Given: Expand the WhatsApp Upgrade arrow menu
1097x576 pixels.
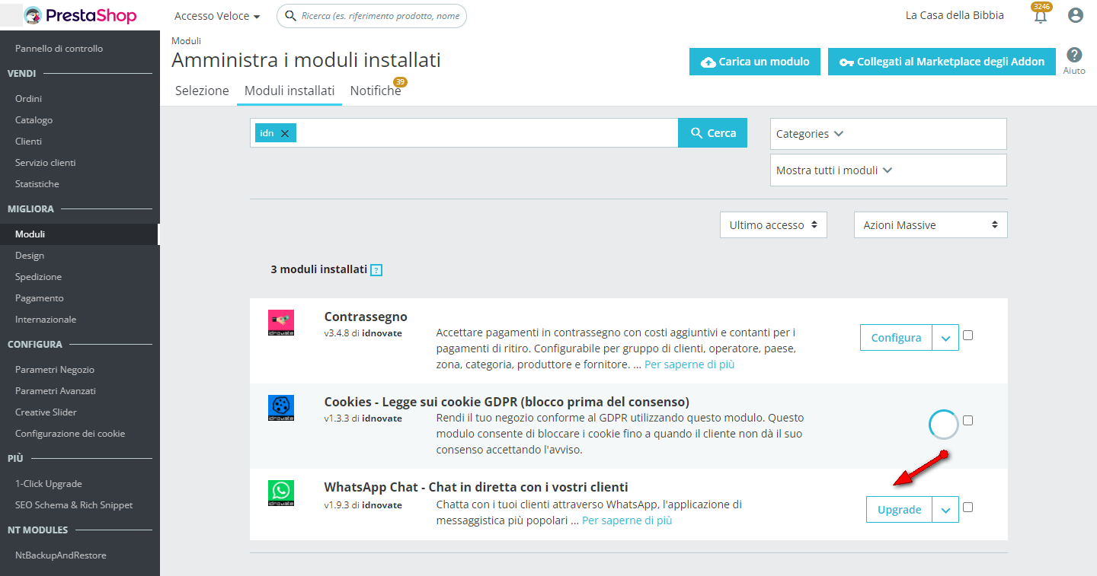Looking at the screenshot, I should (945, 510).
